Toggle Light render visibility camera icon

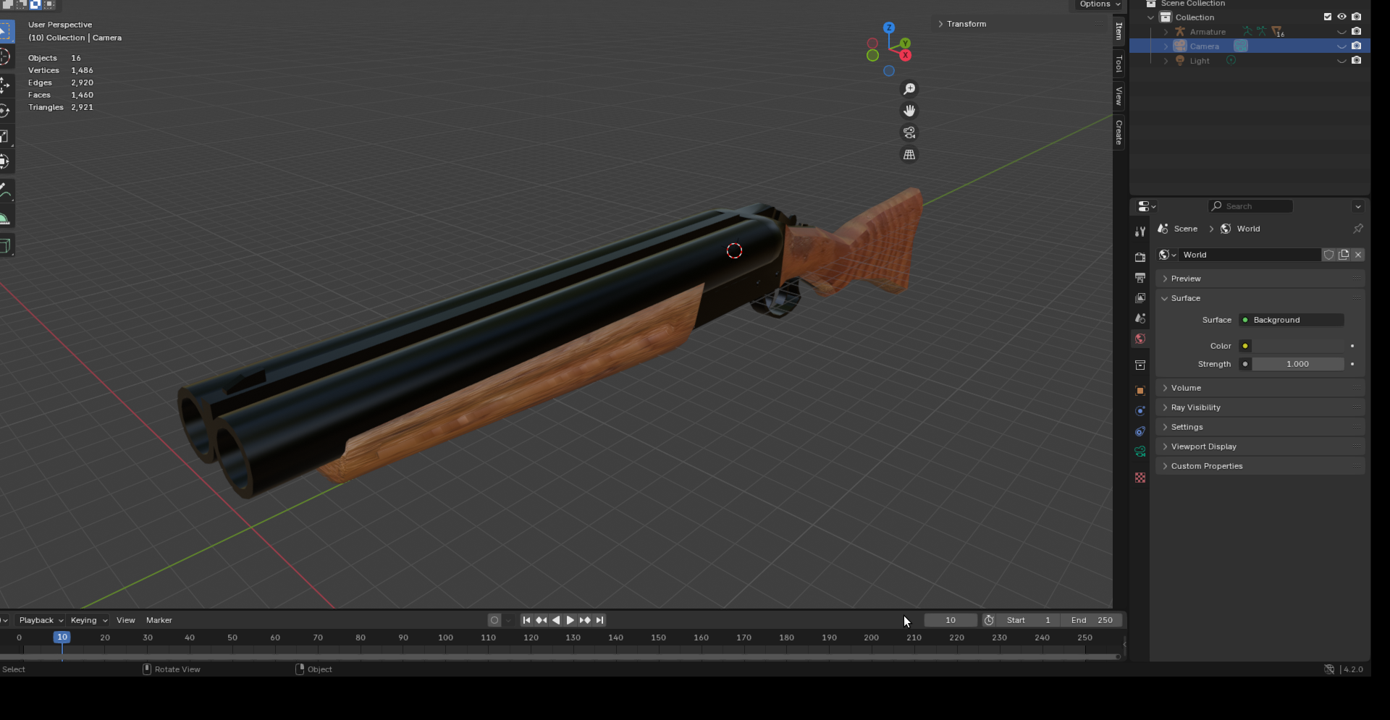coord(1357,60)
